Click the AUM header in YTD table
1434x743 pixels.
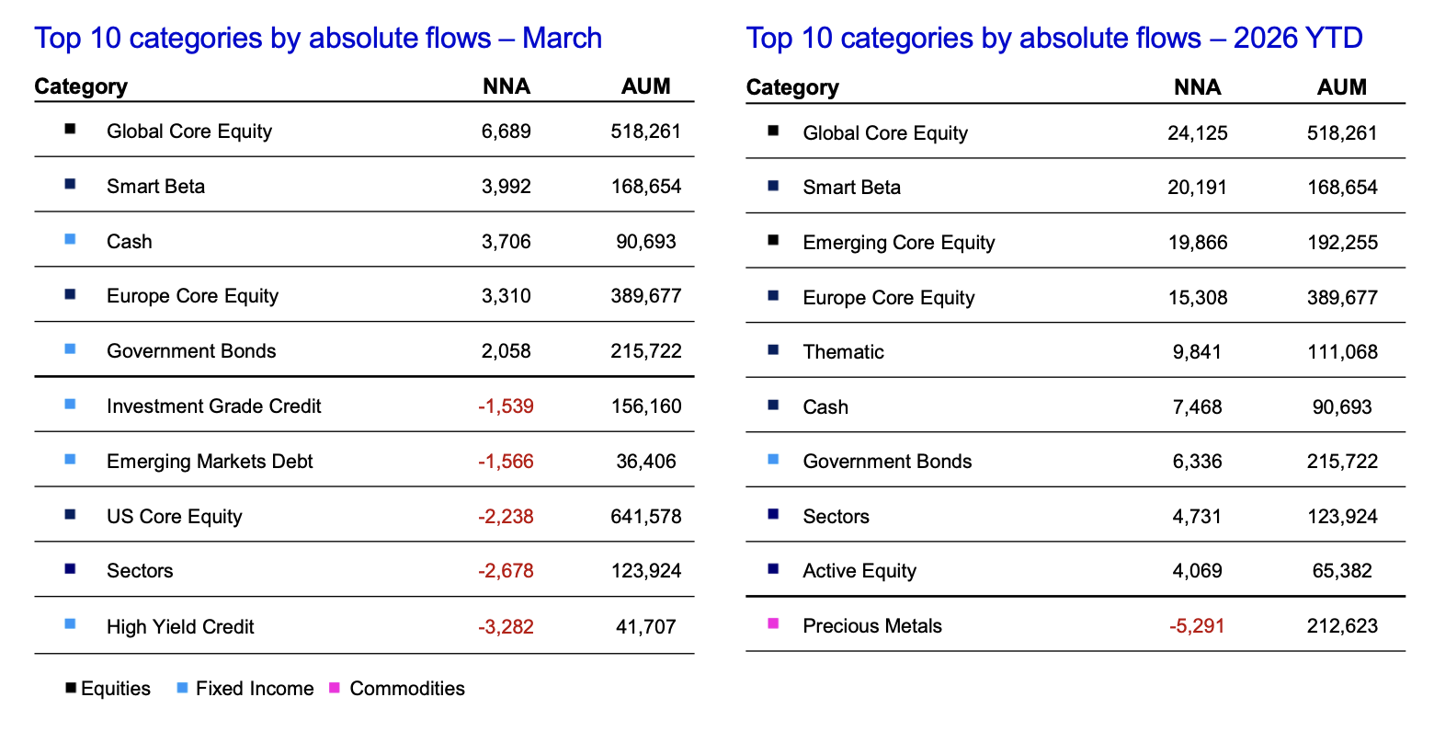[x=1342, y=87]
